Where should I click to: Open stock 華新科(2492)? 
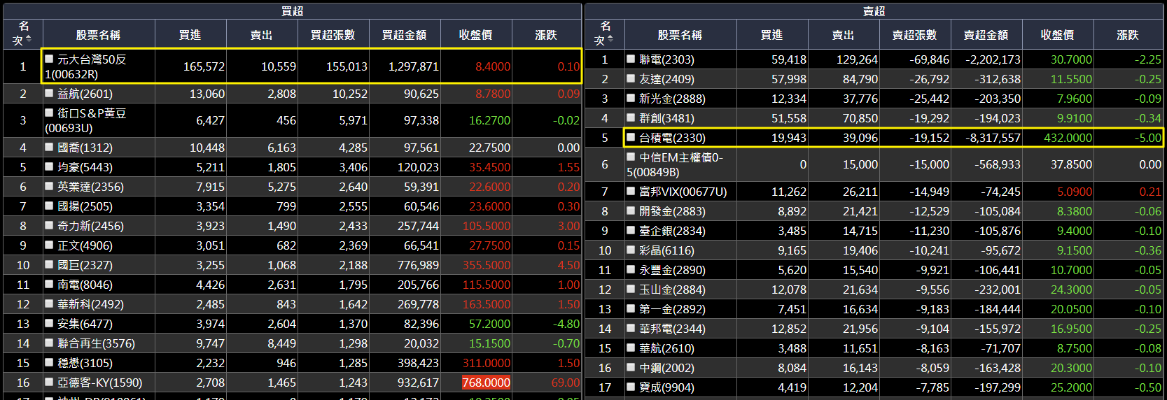click(x=90, y=304)
